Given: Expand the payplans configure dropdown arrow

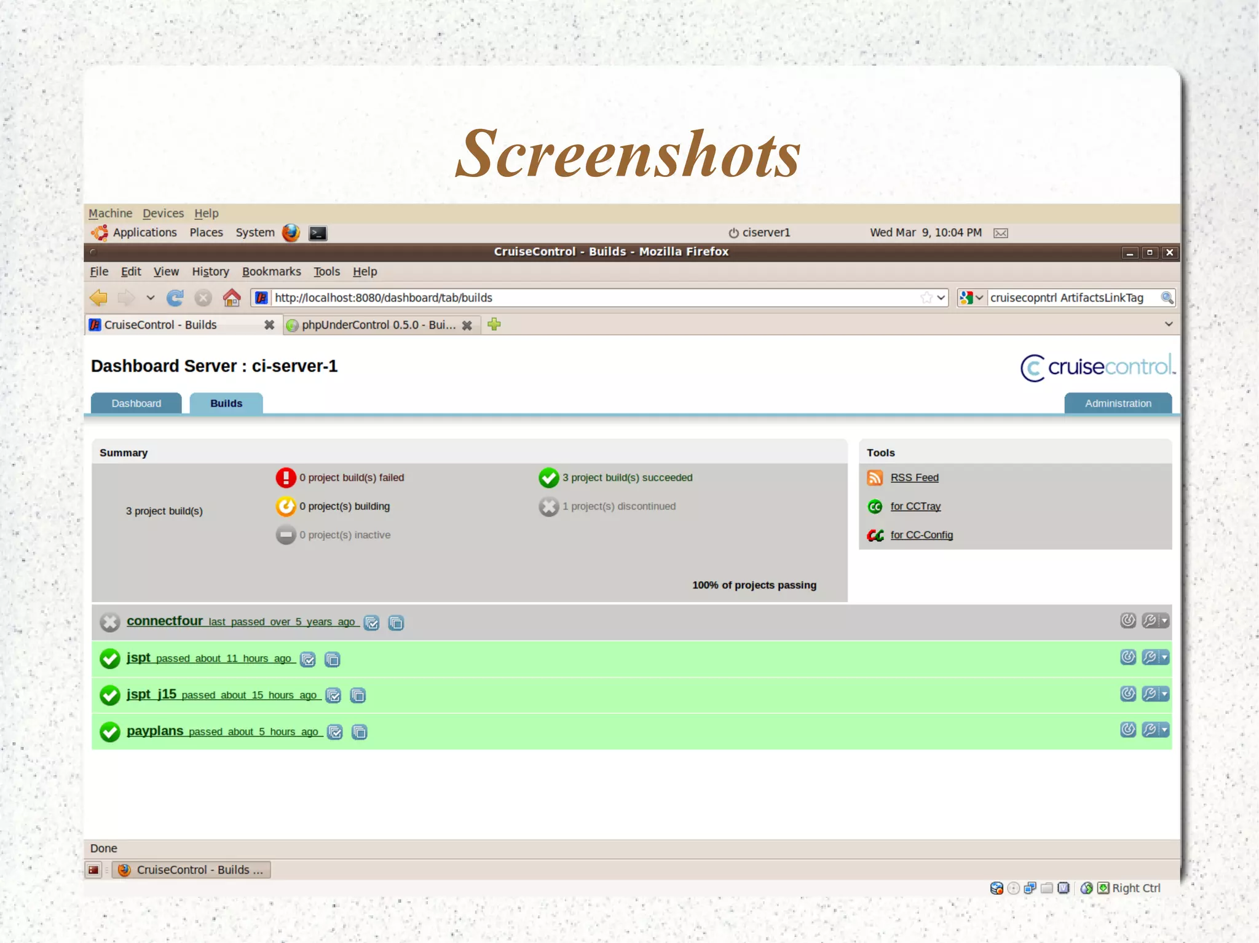Looking at the screenshot, I should (x=1164, y=730).
